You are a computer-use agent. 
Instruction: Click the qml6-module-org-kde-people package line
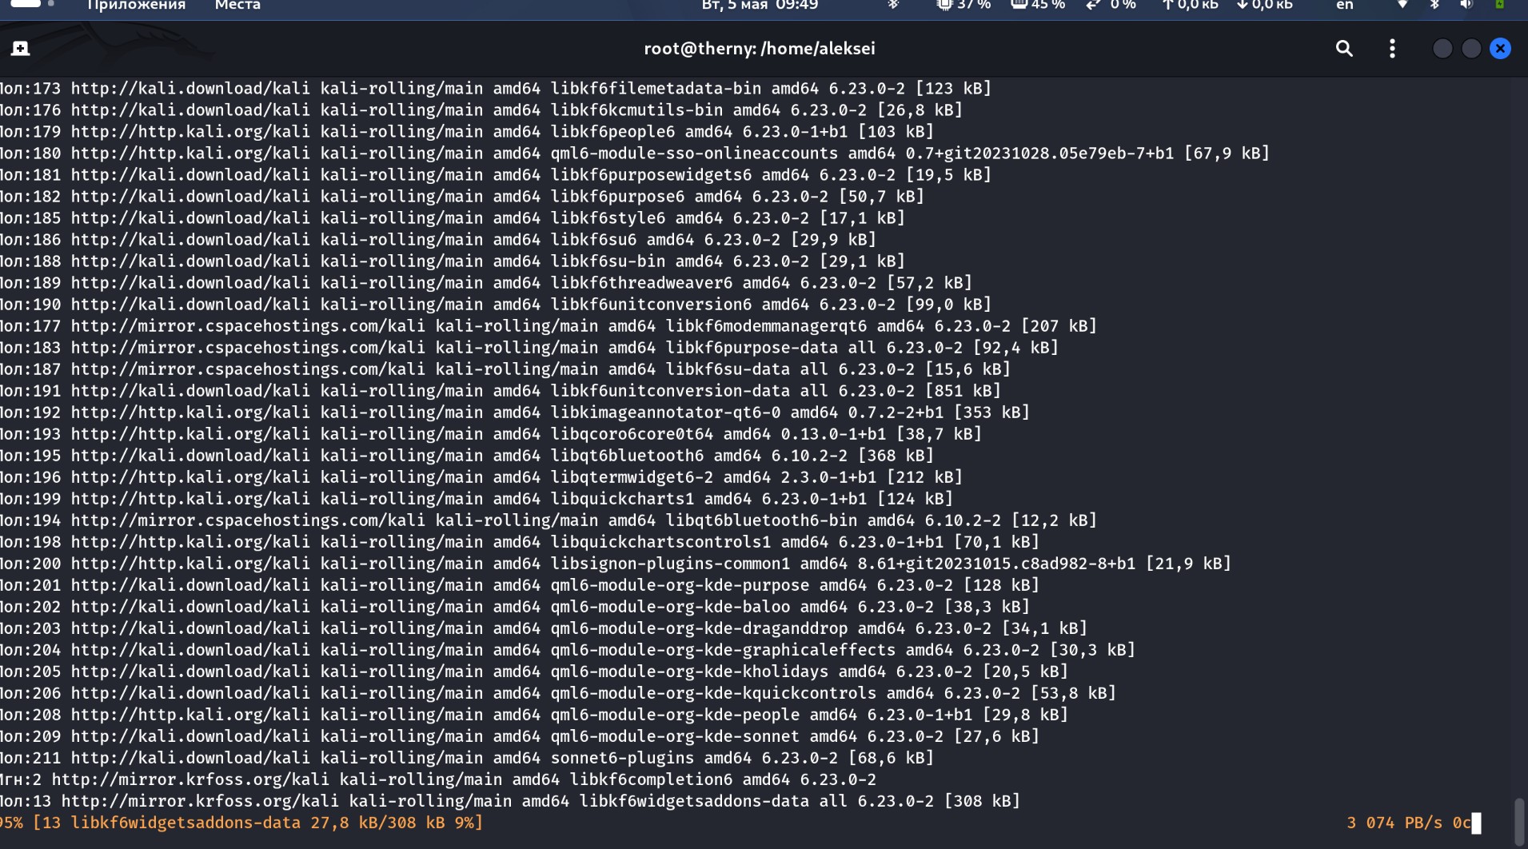tap(534, 715)
